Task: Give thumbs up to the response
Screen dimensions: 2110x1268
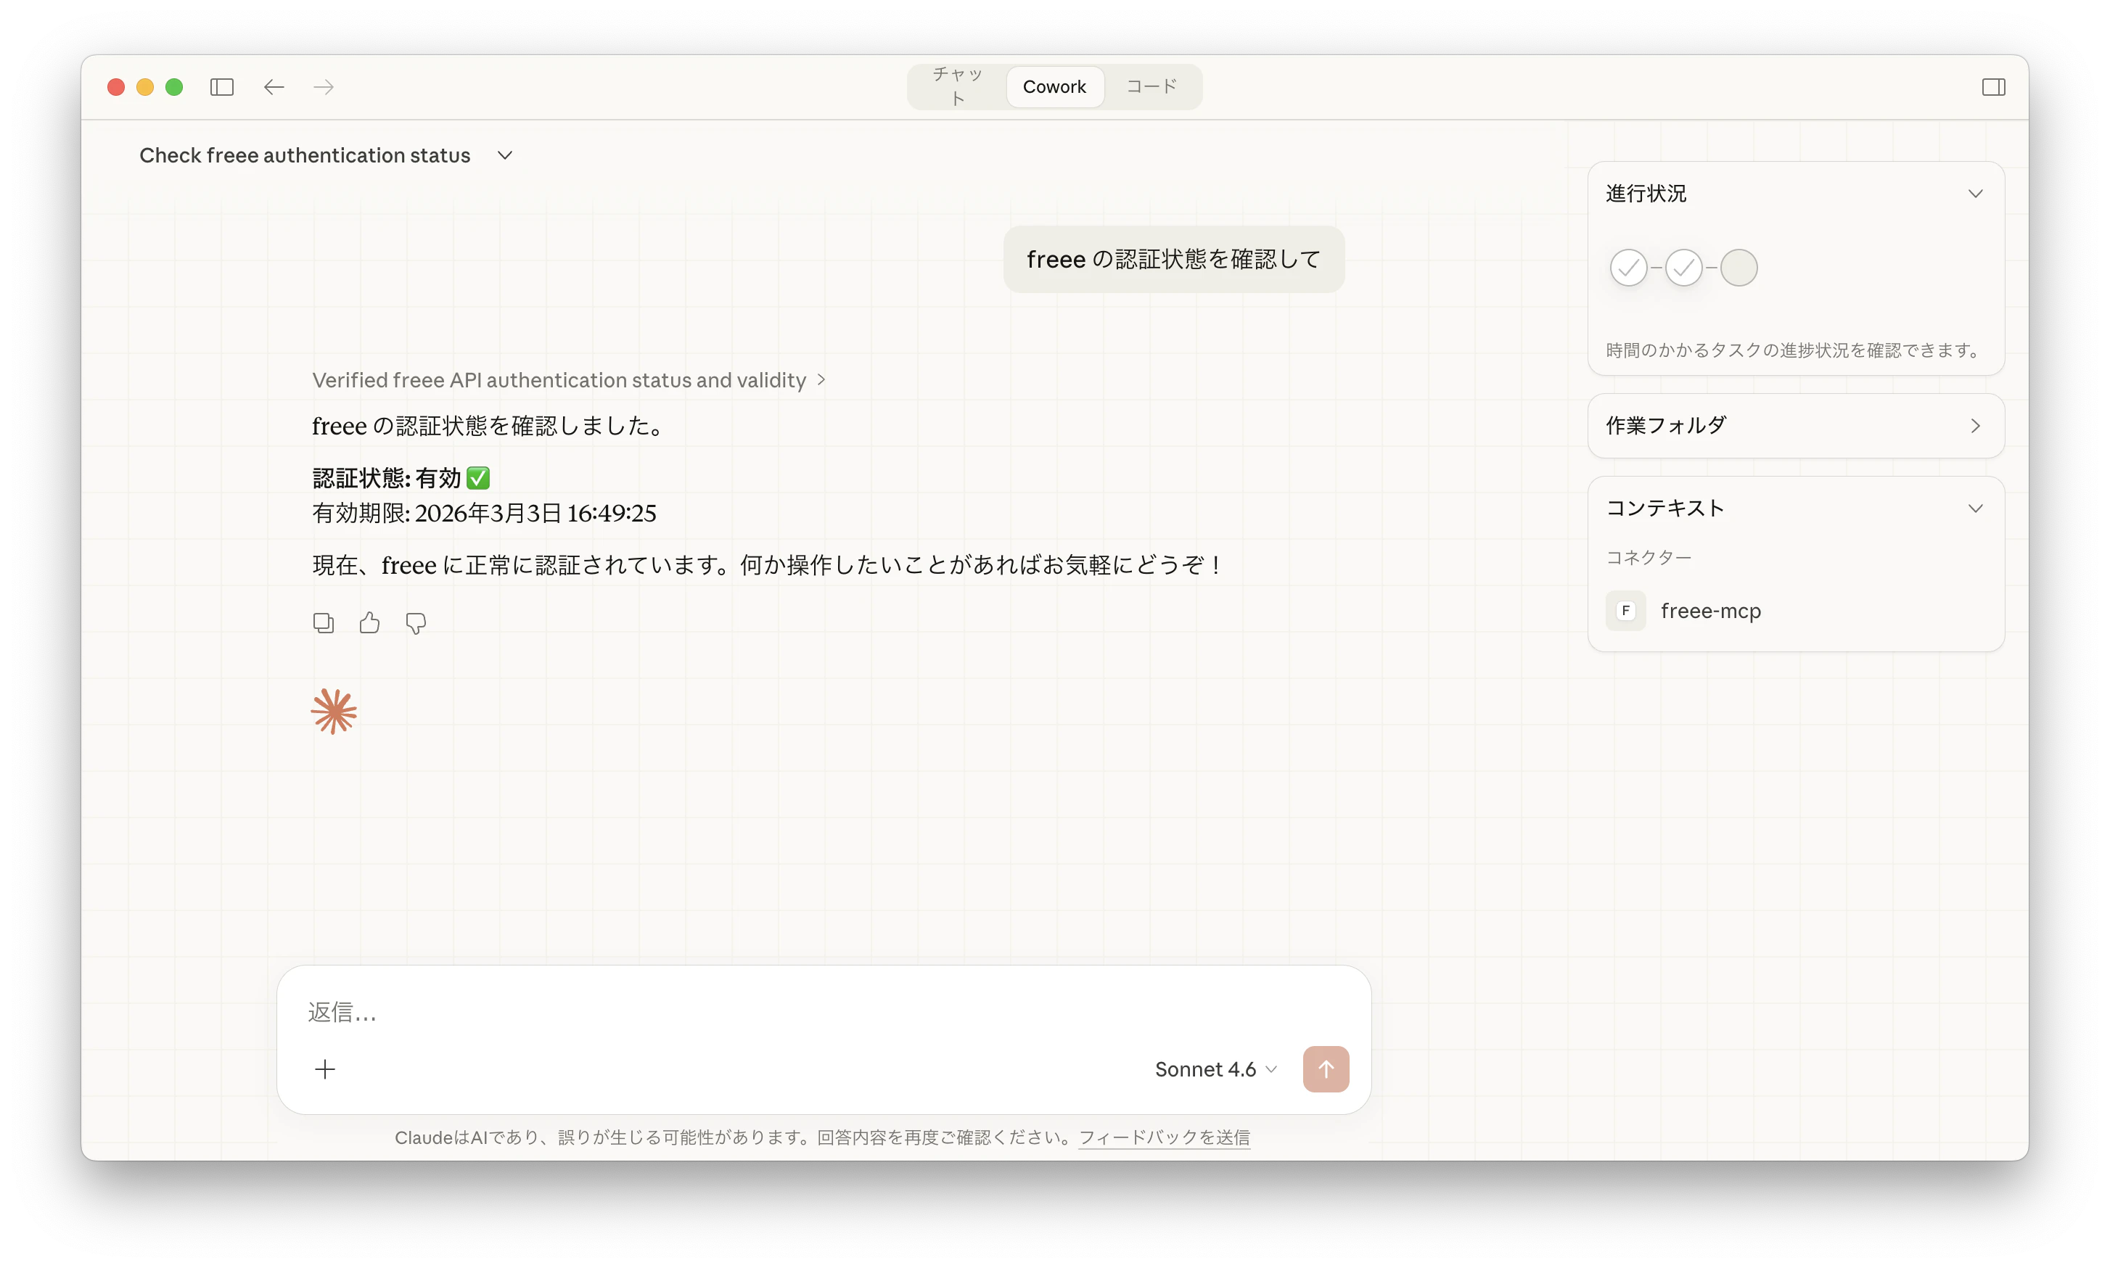Action: click(x=369, y=623)
